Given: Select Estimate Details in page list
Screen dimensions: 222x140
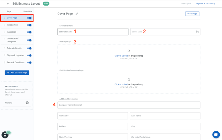Looking at the screenshot, I should coord(14,48).
